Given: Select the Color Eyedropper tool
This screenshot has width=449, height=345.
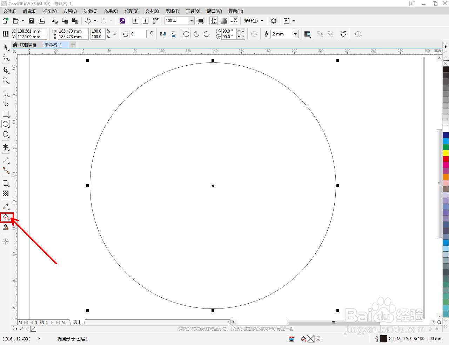Looking at the screenshot, I should [x=6, y=207].
